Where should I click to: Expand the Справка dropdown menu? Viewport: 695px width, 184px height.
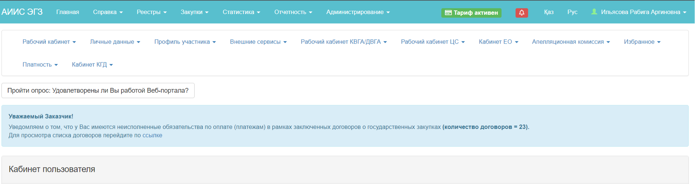tap(107, 12)
